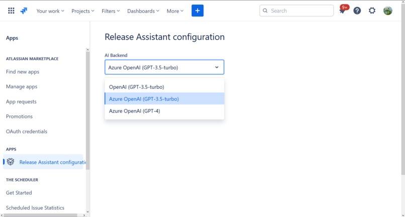The height and width of the screenshot is (217, 405).
Task: Open Find new apps link
Action: point(23,71)
